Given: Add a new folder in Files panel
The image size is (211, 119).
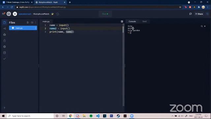Looking at the screenshot, I should tap(32, 22).
